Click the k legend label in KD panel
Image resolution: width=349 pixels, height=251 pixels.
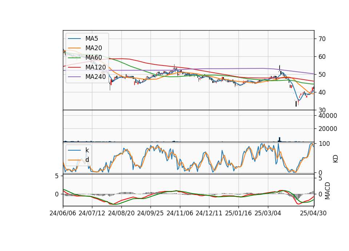(87, 150)
